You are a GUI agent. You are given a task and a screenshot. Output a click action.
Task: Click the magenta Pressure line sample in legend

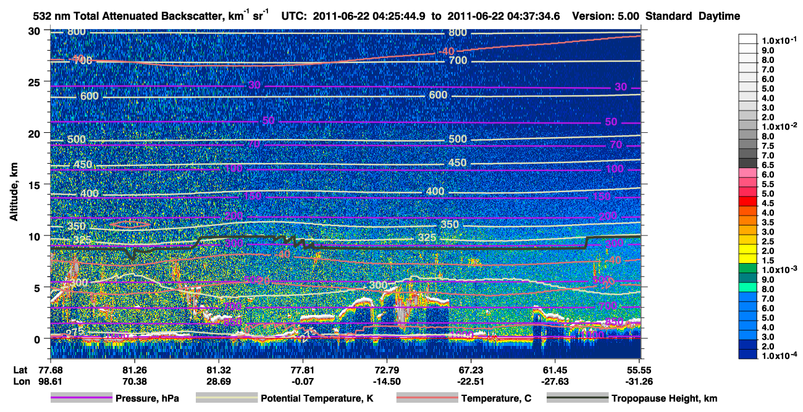(81, 398)
